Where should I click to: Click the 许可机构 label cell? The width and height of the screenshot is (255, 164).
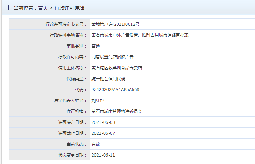(x=50, y=112)
